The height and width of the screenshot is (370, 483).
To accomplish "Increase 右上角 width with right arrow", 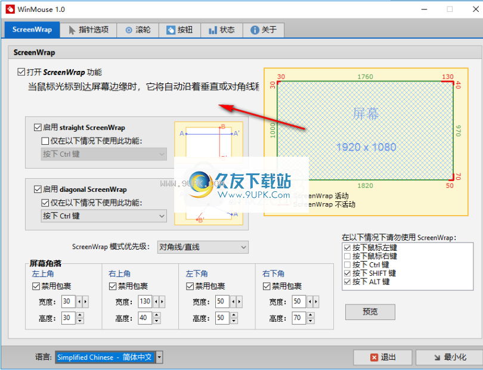I will (162, 301).
